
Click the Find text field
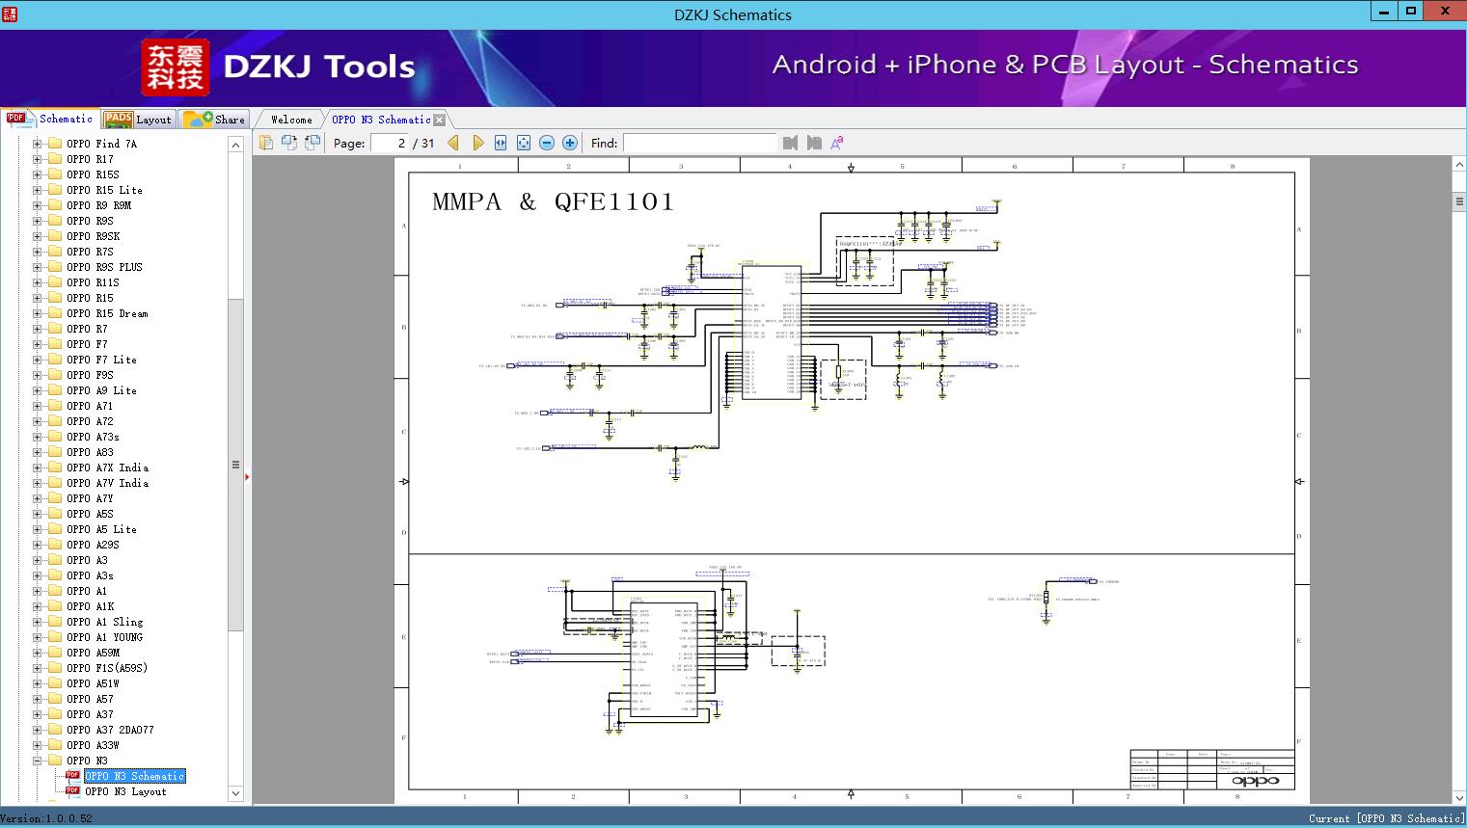point(699,143)
